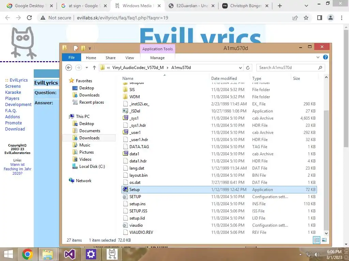Click the search magnifier in Explorer

(320, 68)
